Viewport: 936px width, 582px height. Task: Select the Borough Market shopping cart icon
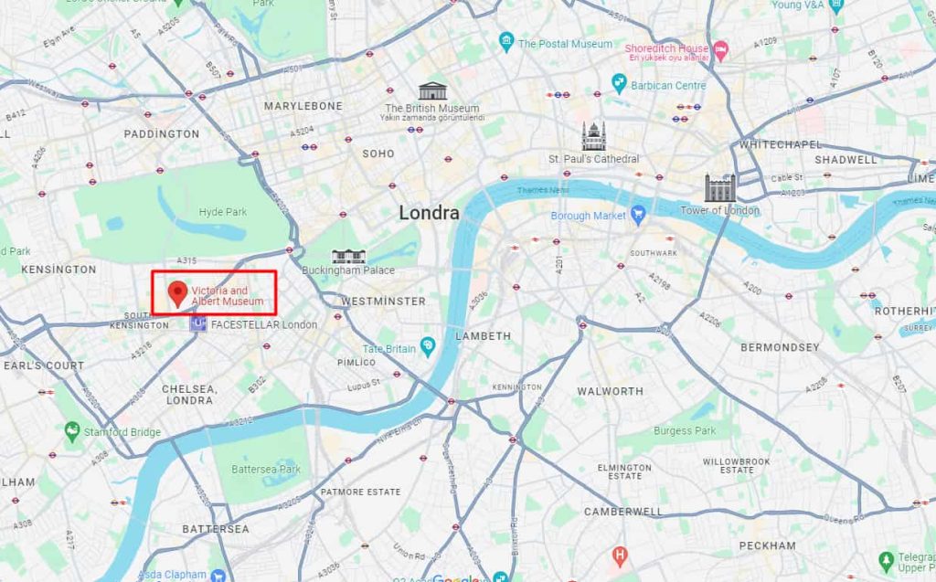(638, 216)
